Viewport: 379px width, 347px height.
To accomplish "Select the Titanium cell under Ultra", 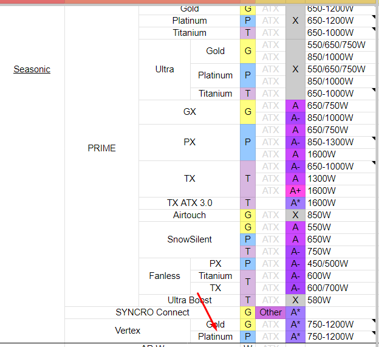I will pos(215,94).
